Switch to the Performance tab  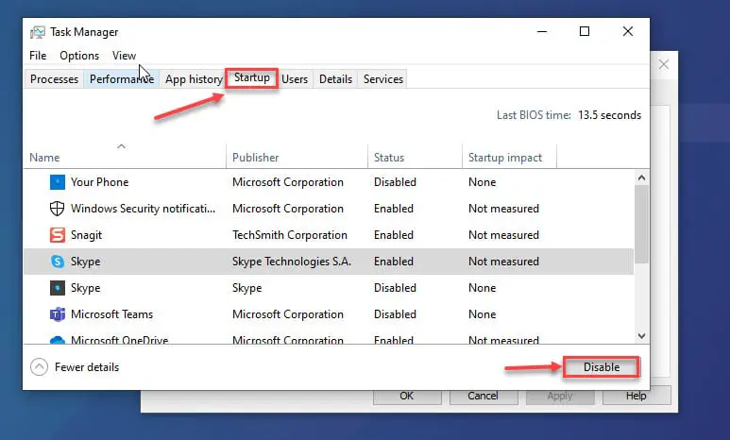(122, 79)
